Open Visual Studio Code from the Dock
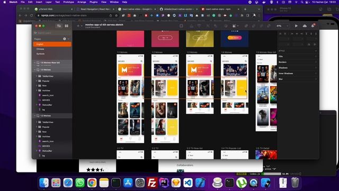339x191 pixels. pos(188,183)
